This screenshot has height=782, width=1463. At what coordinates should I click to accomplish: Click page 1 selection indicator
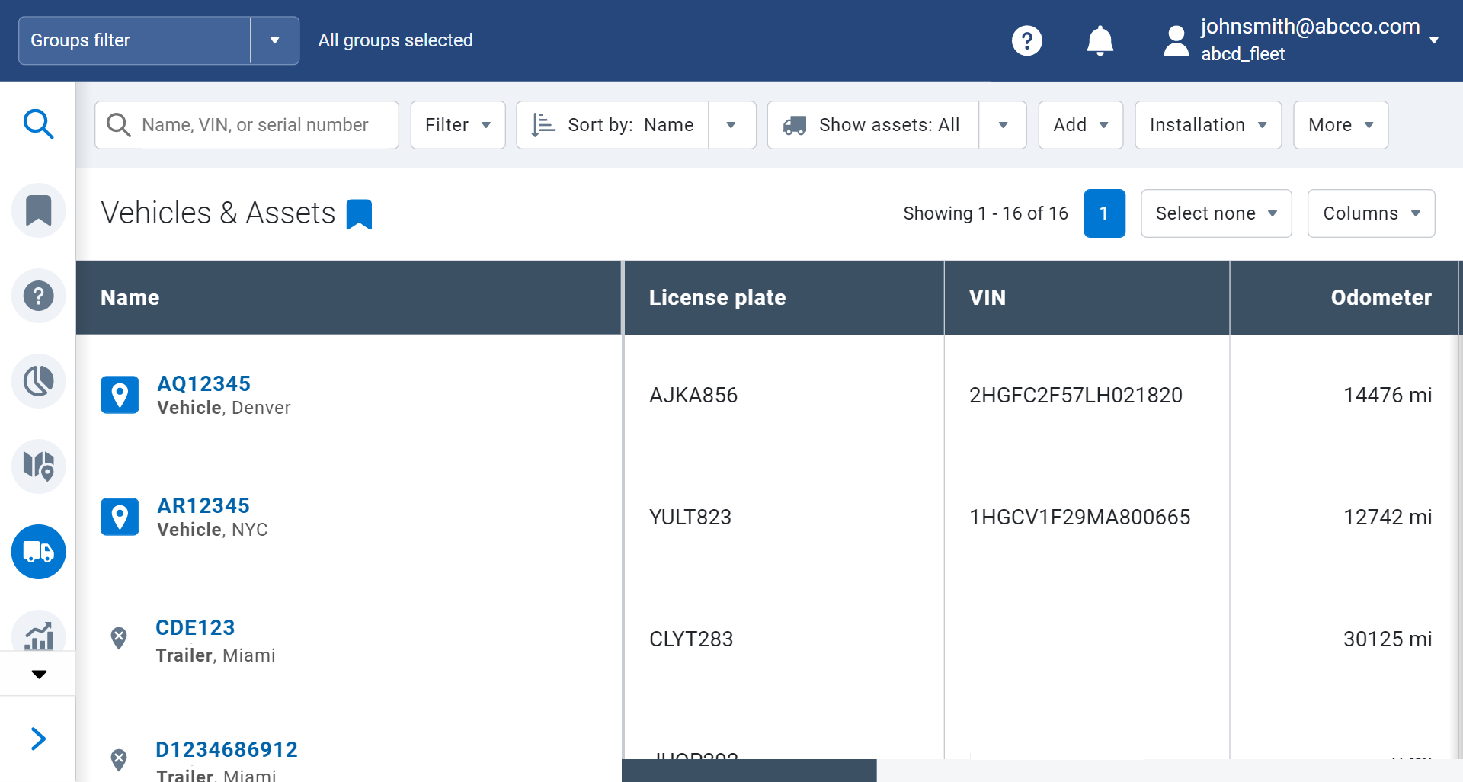[x=1105, y=213]
